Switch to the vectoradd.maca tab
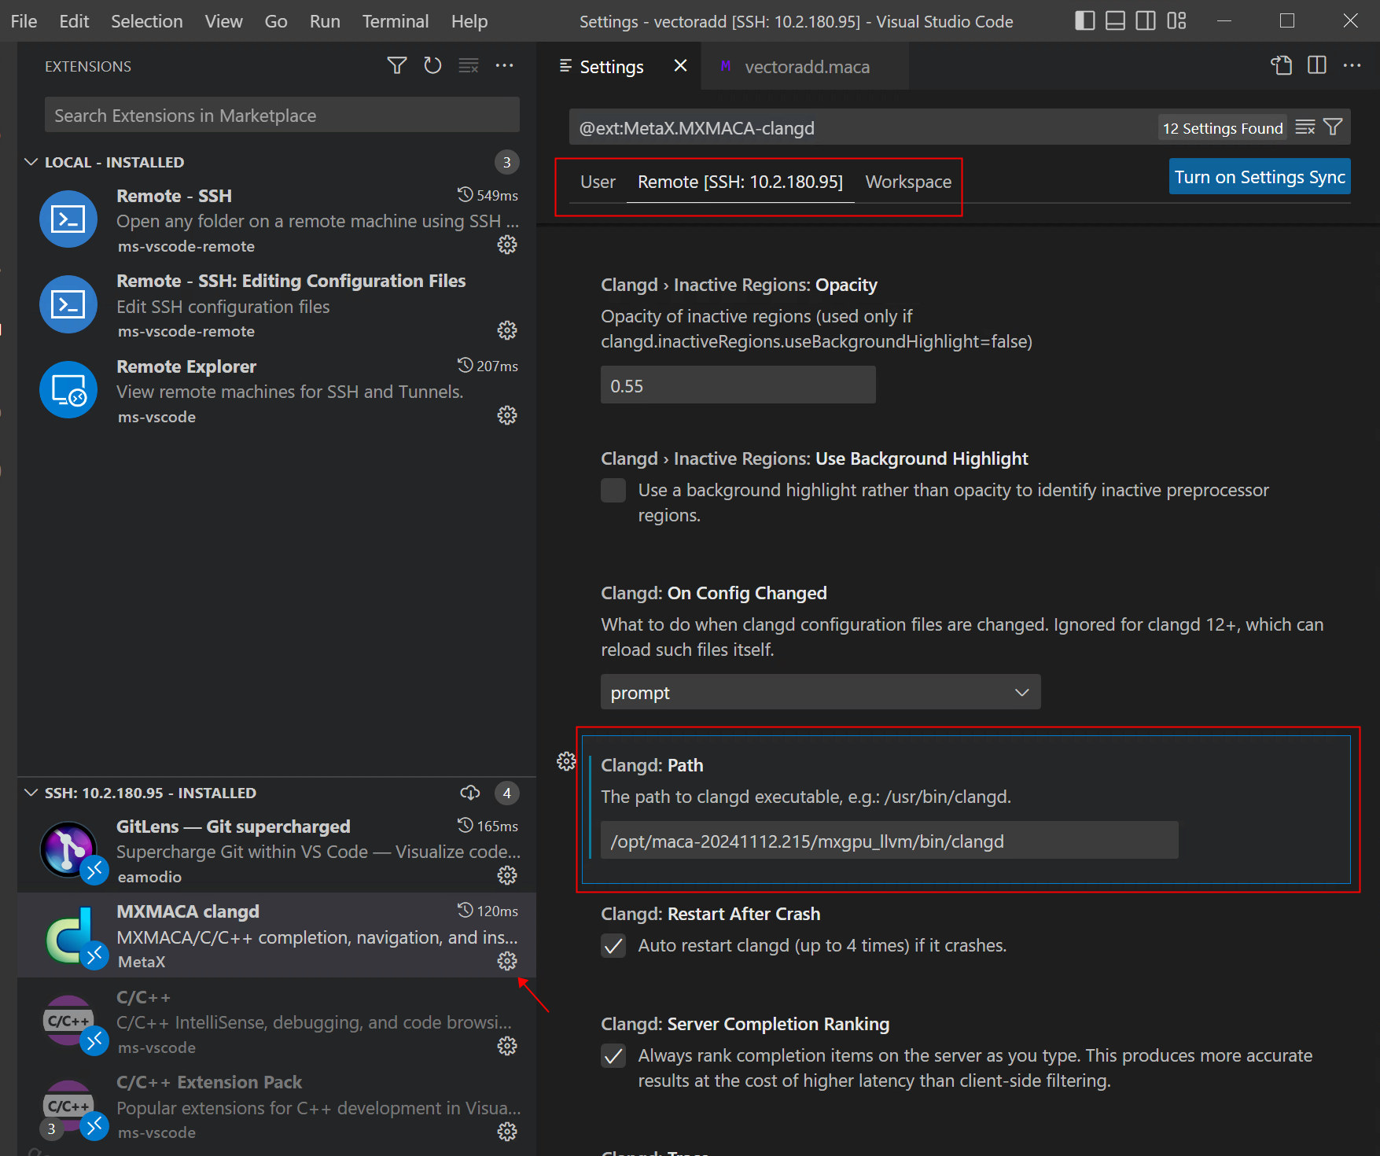The height and width of the screenshot is (1156, 1380). pyautogui.click(x=806, y=67)
